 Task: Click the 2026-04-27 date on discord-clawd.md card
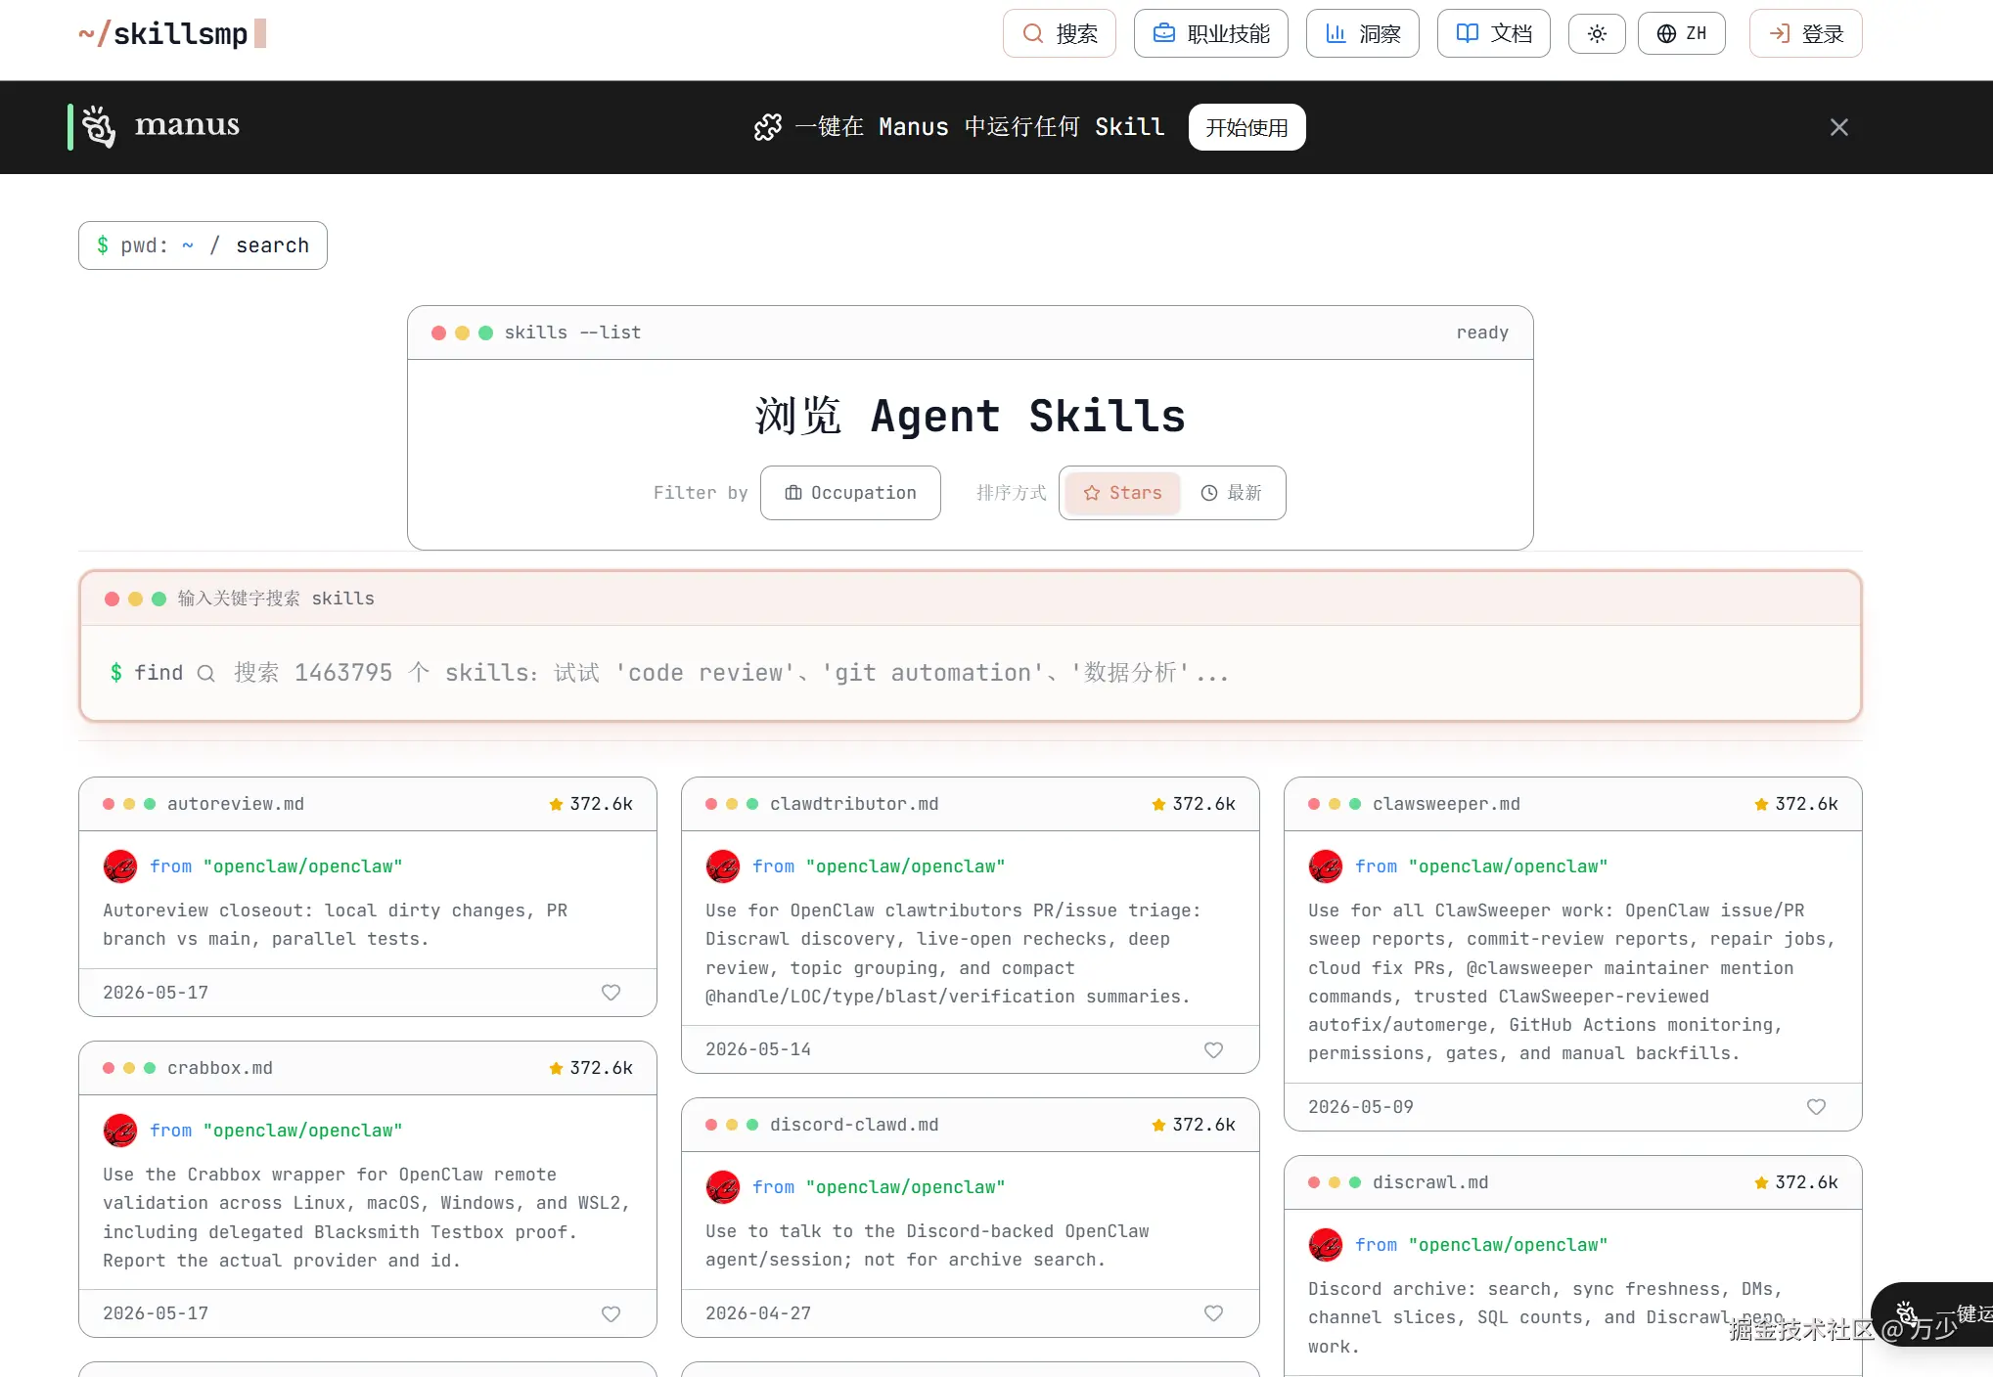click(758, 1313)
